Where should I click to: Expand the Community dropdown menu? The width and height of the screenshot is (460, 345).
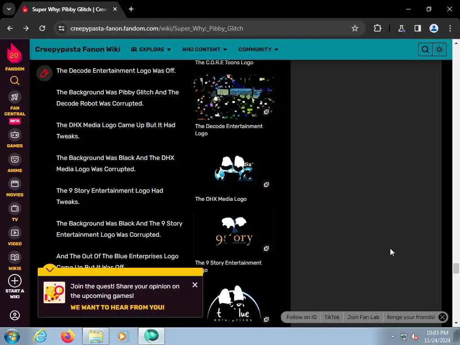coord(258,49)
